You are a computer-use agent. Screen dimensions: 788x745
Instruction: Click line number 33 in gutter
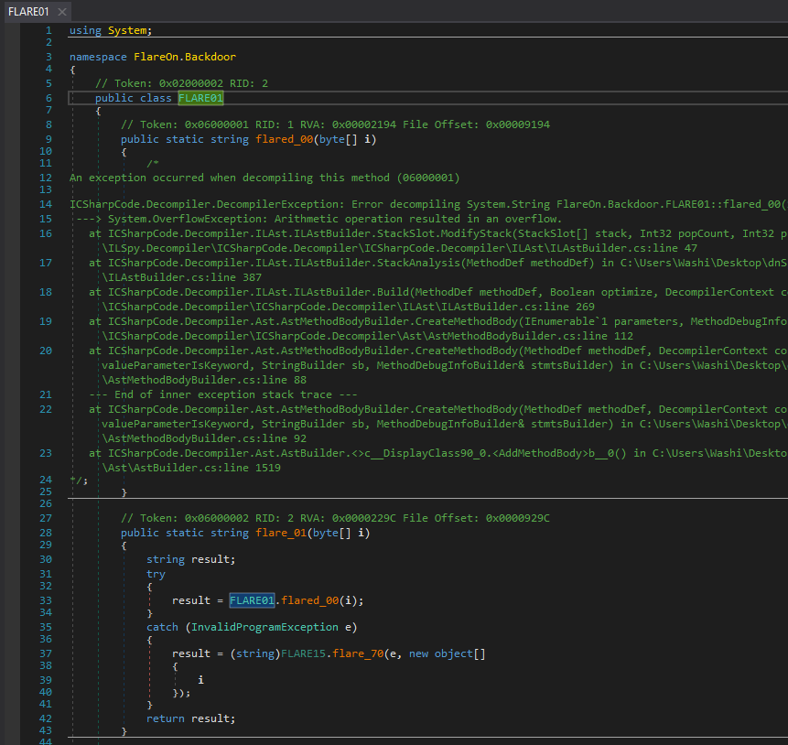coord(46,600)
